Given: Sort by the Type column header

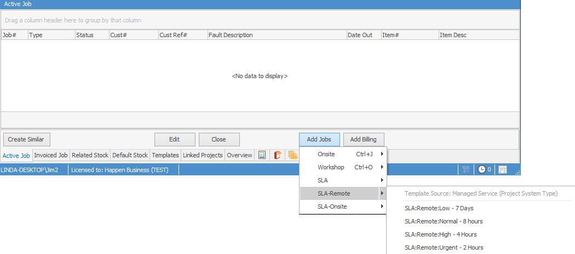Looking at the screenshot, I should click(x=51, y=35).
